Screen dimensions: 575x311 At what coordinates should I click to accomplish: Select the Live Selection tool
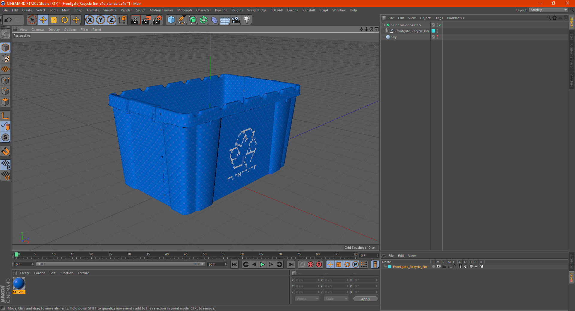tap(32, 20)
